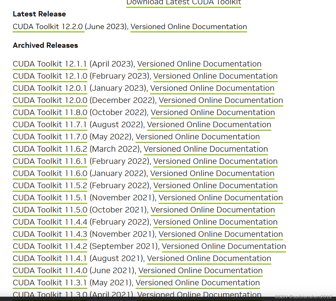Image resolution: width=336 pixels, height=301 pixels.
Task: Click CUDA Toolkit 11.4.1 link
Action: click(x=50, y=258)
